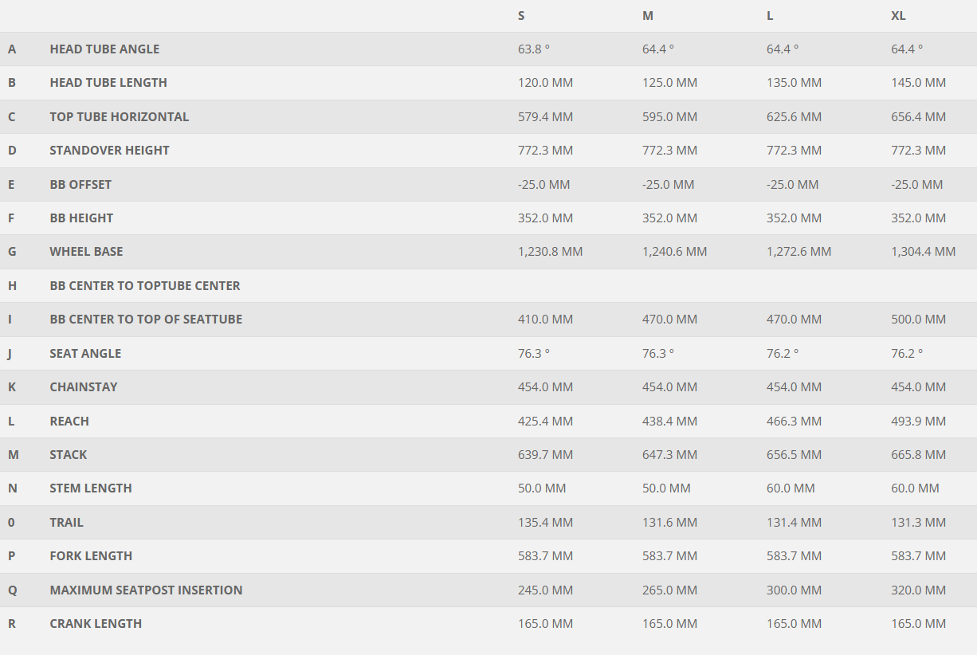
Task: Click the MAXIMUM SEATPOST INSERTION label
Action: click(x=146, y=590)
